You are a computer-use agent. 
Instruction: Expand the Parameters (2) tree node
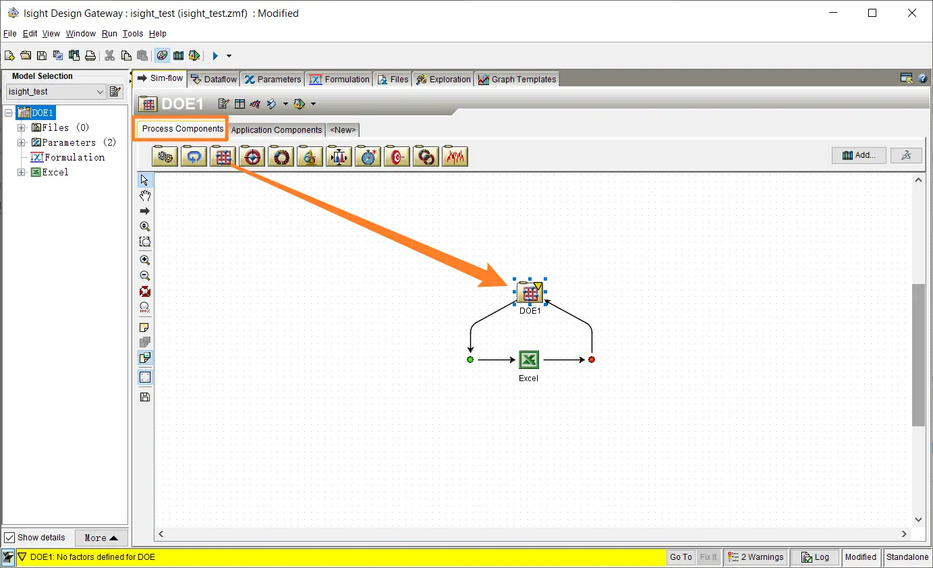22,142
